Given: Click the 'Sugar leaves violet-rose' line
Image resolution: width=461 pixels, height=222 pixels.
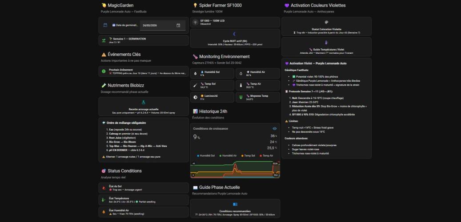Looking at the screenshot, I should (306, 149).
